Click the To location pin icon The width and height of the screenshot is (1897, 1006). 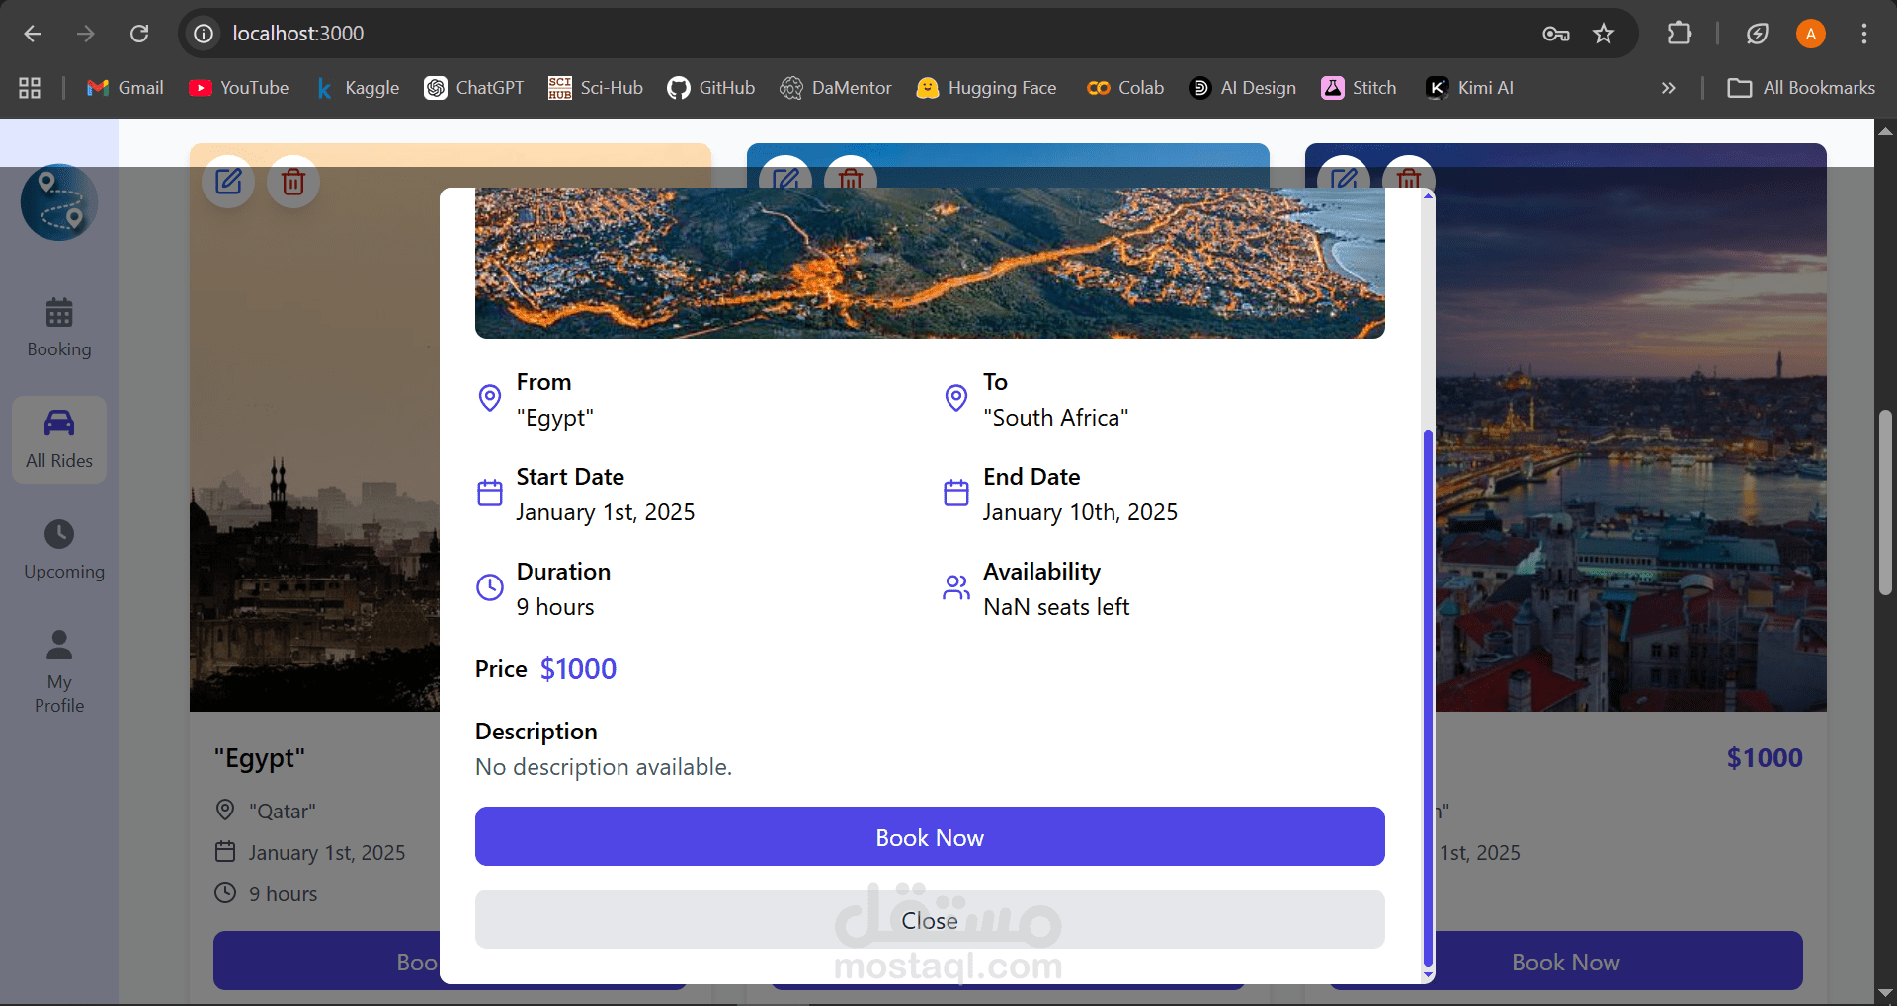click(x=956, y=398)
